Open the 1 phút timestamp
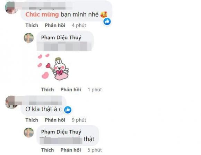Viewport: 201px width, 155px height. point(95,90)
